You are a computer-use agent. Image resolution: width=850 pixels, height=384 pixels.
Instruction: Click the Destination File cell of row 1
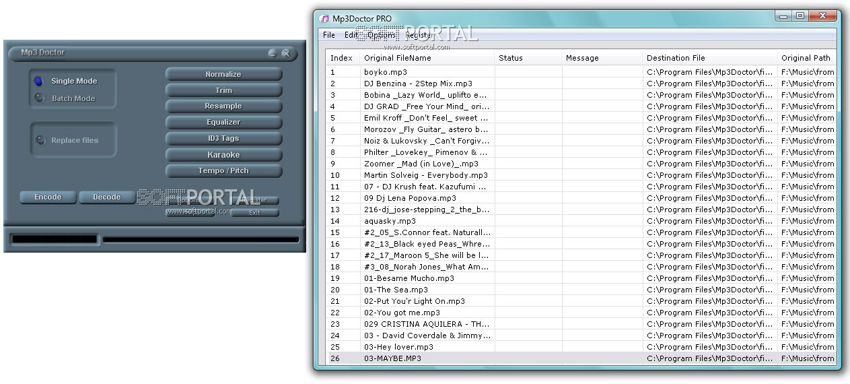[x=709, y=72]
